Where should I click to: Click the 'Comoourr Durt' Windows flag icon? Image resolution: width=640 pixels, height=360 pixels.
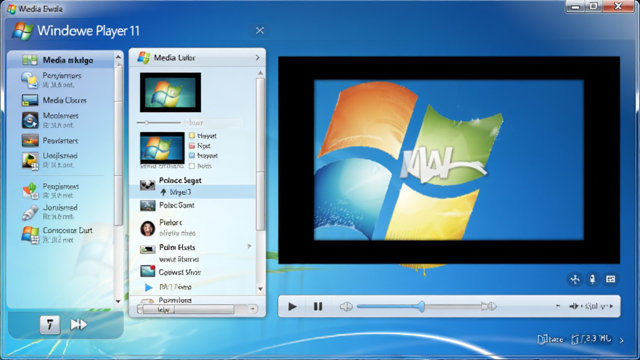coord(30,235)
